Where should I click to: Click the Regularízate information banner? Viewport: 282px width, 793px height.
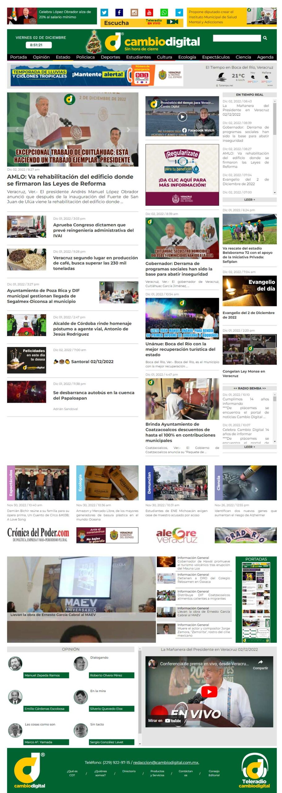tap(182, 175)
